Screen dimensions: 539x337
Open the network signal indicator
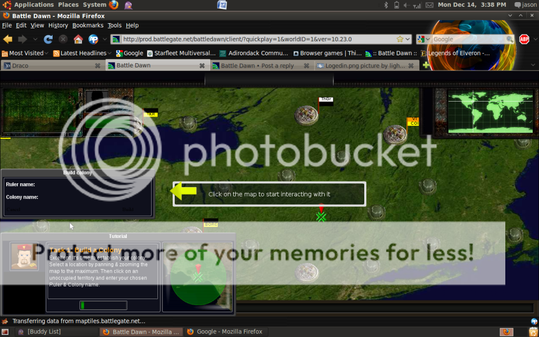(417, 5)
